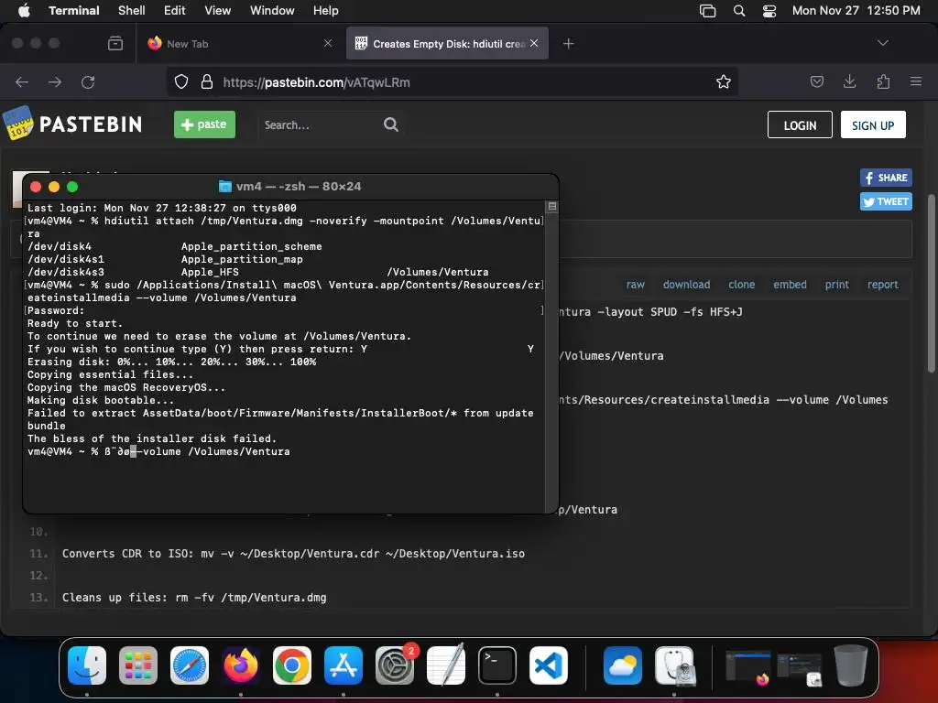Open TextEdit from the Dock
The image size is (938, 703).
(x=446, y=665)
